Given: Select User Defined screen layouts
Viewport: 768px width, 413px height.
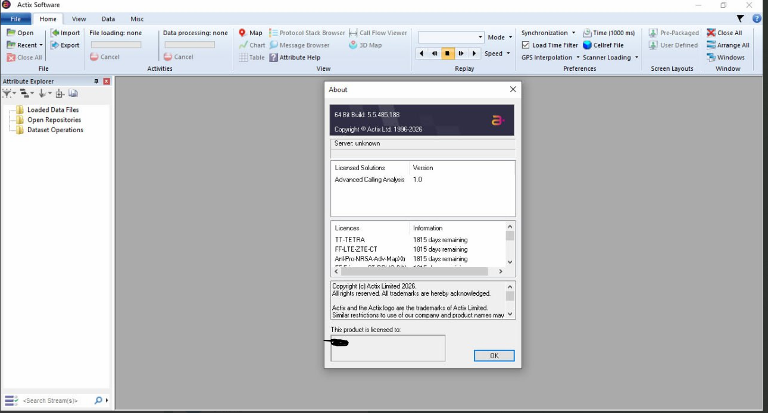Looking at the screenshot, I should click(x=673, y=45).
